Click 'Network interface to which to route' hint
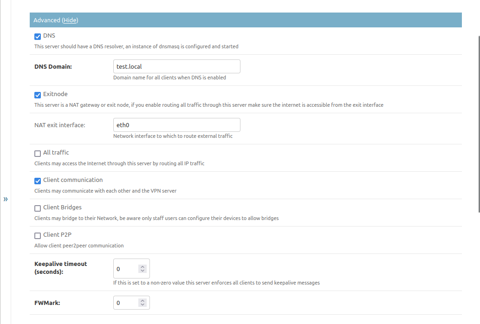Viewport: 480px width, 324px height. click(x=173, y=136)
